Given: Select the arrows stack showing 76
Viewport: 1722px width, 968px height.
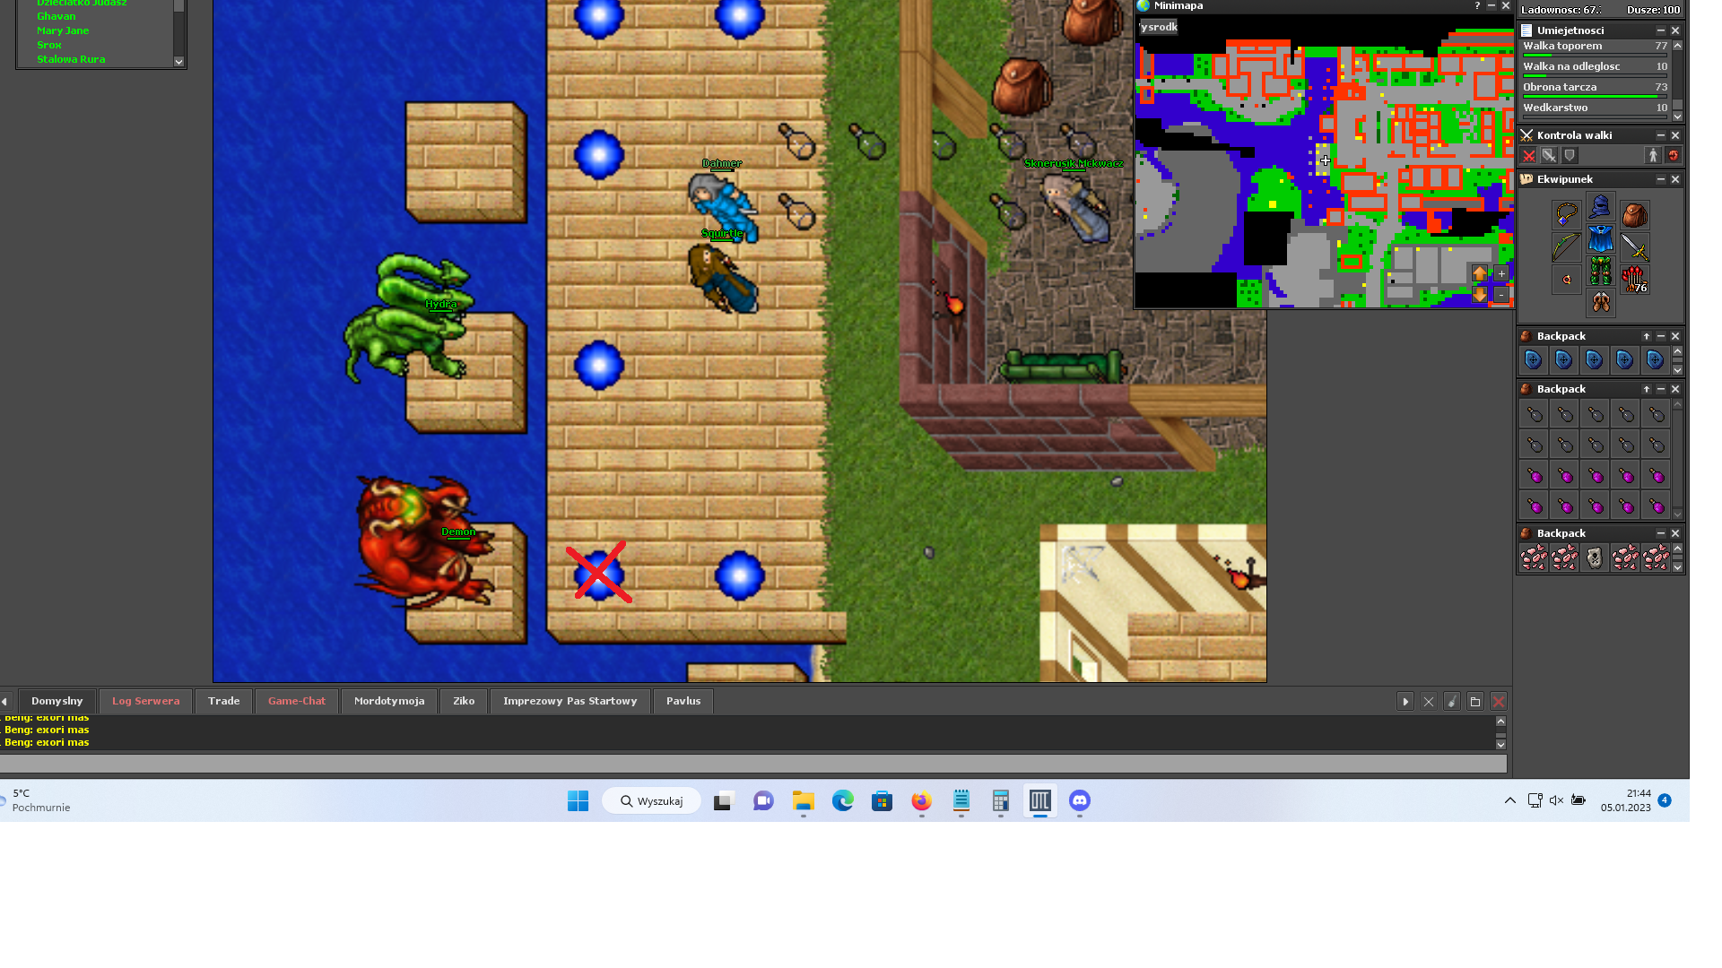Looking at the screenshot, I should (x=1634, y=280).
